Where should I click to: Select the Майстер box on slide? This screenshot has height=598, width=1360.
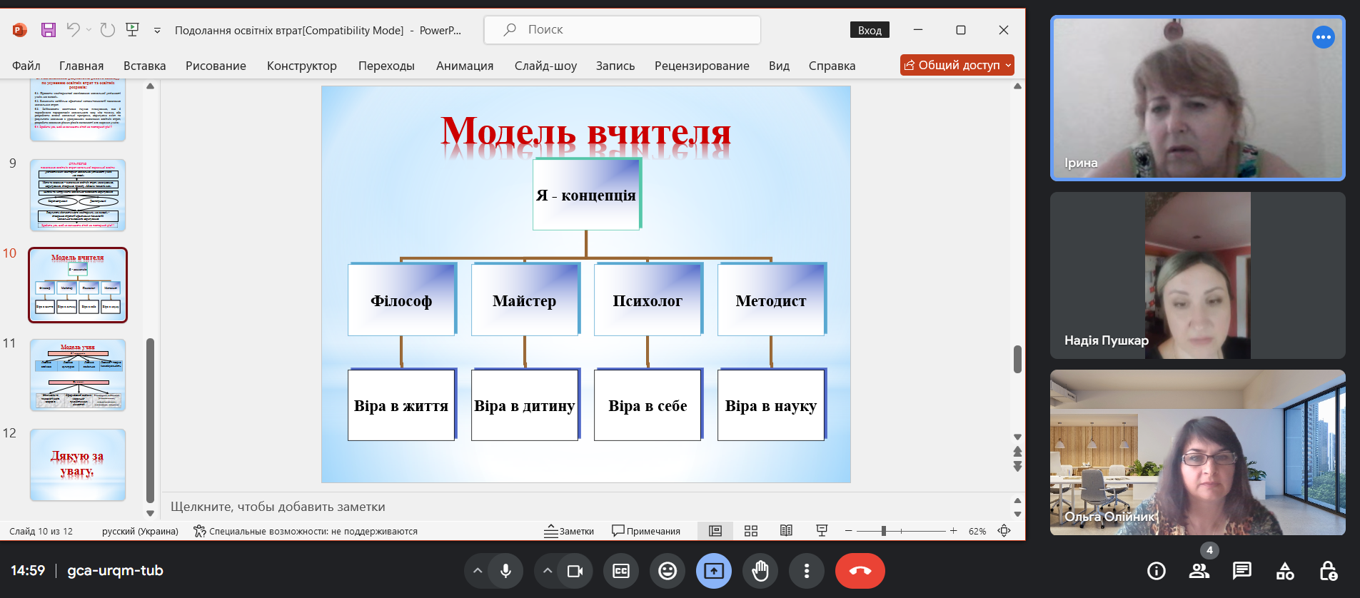525,300
